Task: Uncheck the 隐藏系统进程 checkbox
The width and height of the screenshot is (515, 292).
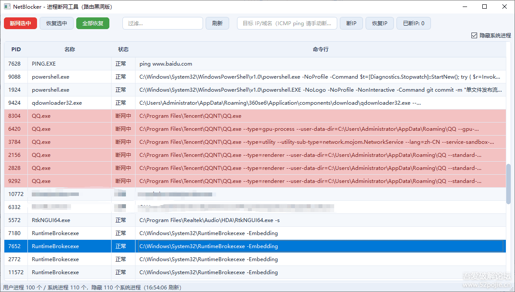Action: (474, 35)
